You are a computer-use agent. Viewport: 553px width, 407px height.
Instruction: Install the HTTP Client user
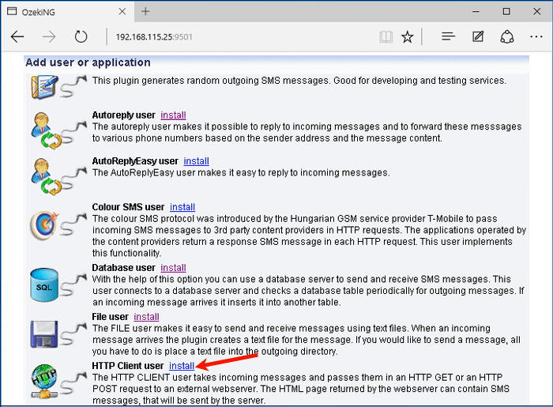182,366
